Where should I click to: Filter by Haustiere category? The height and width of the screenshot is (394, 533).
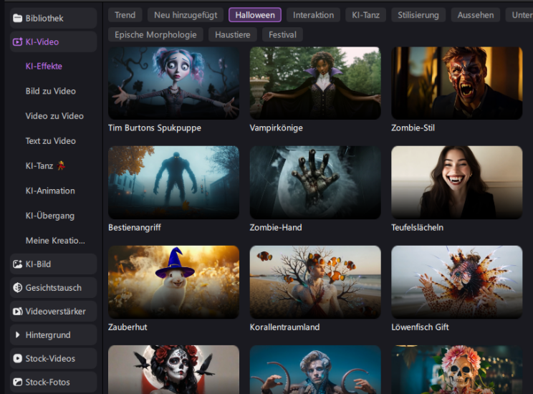click(231, 34)
